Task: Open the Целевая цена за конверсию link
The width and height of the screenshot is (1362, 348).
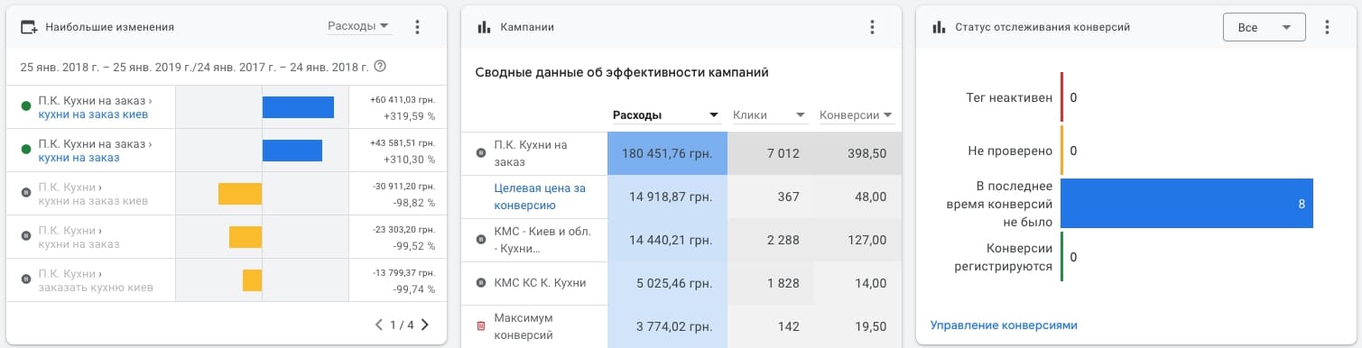Action: tap(540, 197)
